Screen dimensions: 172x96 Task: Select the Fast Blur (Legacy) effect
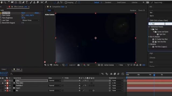(x=161, y=47)
